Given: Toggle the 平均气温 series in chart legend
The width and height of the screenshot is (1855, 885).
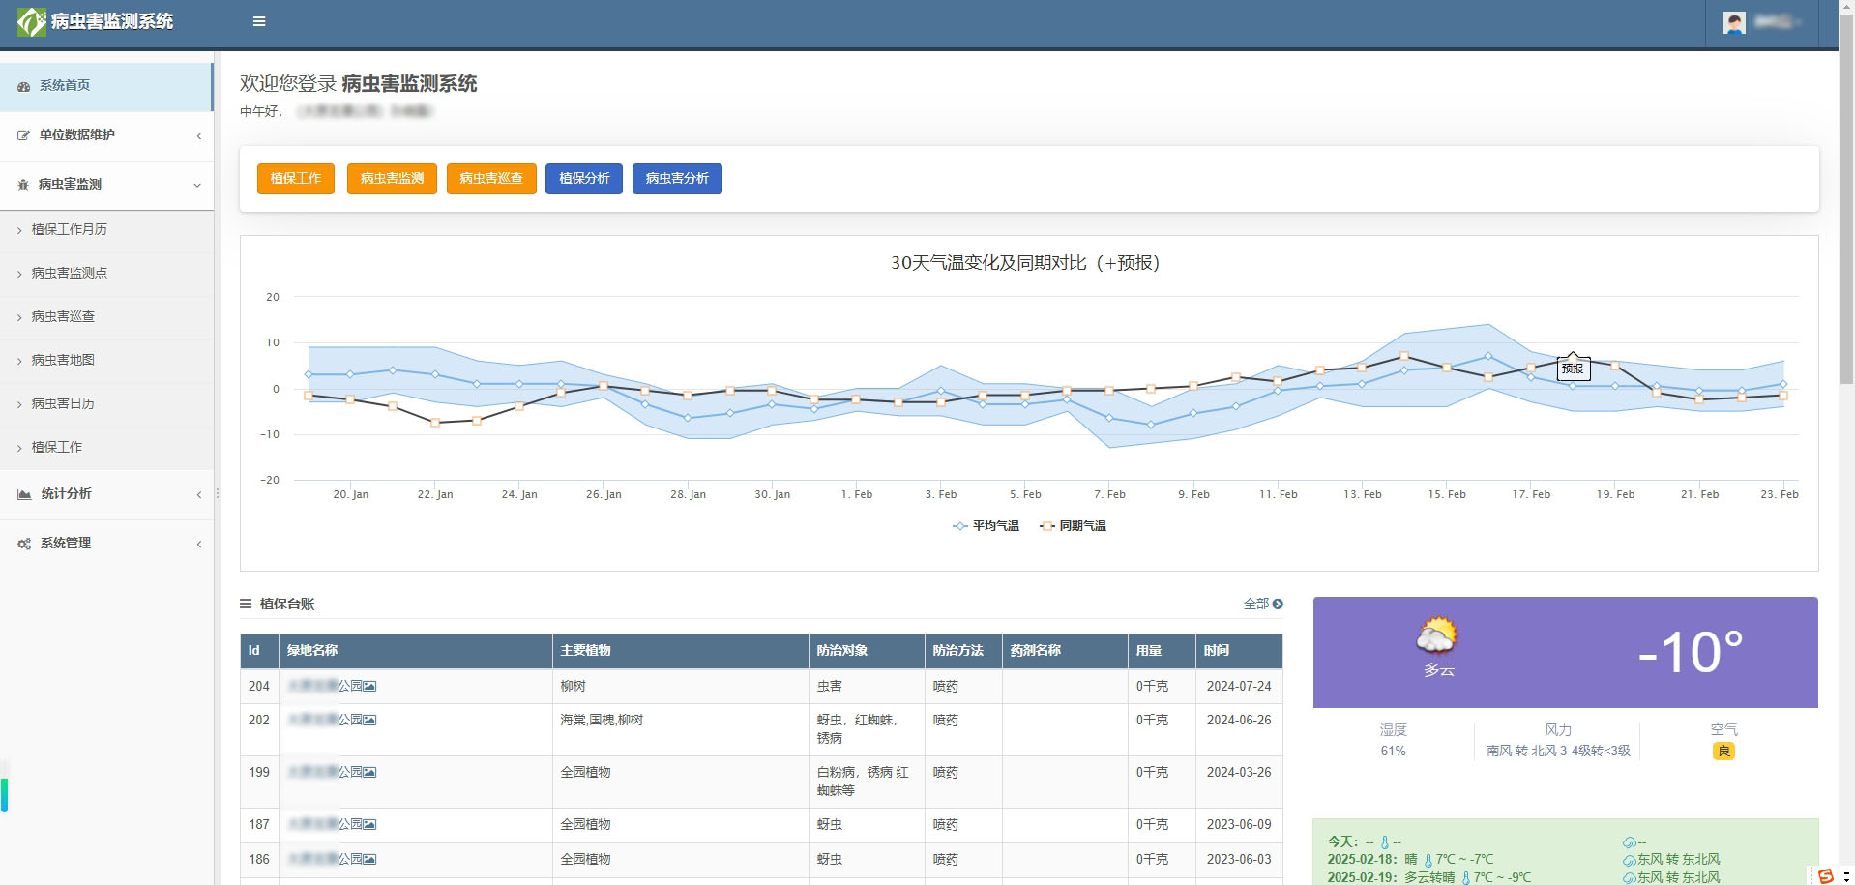Looking at the screenshot, I should (986, 526).
